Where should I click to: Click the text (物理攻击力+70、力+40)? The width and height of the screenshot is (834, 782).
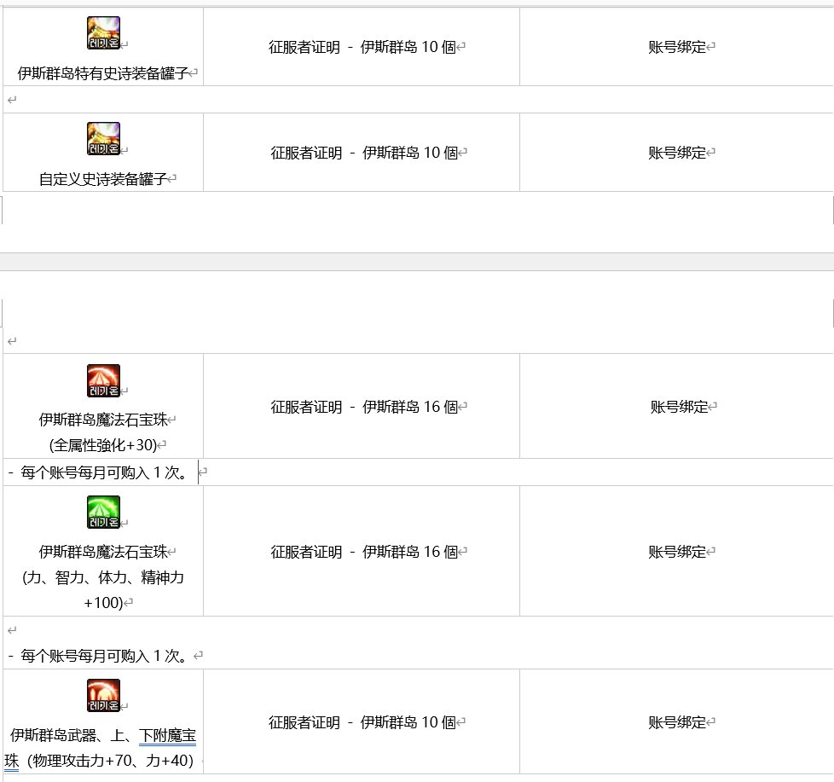[x=133, y=759]
